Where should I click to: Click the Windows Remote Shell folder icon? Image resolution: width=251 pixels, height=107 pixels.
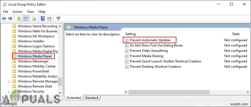pyautogui.click(x=14, y=86)
